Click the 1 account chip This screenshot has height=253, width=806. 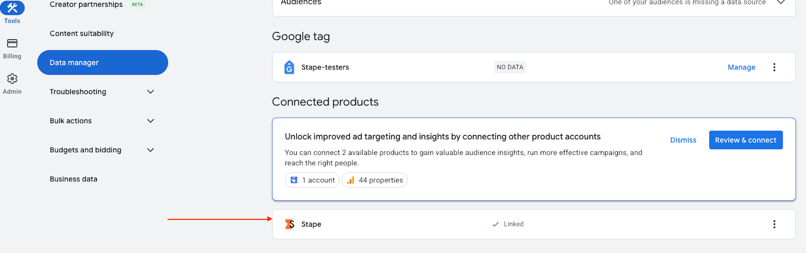[312, 180]
